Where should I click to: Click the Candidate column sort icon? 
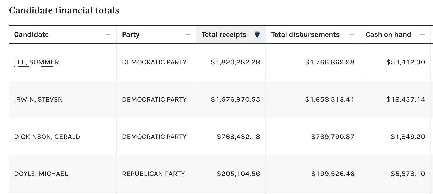(x=108, y=34)
